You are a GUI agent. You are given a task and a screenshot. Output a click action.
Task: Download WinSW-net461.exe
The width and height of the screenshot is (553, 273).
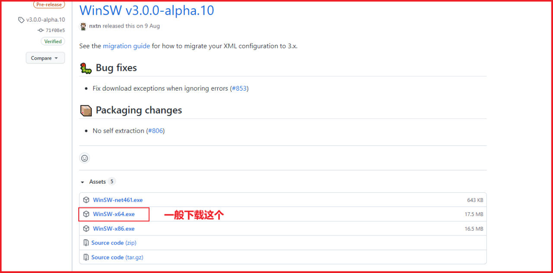(118, 200)
